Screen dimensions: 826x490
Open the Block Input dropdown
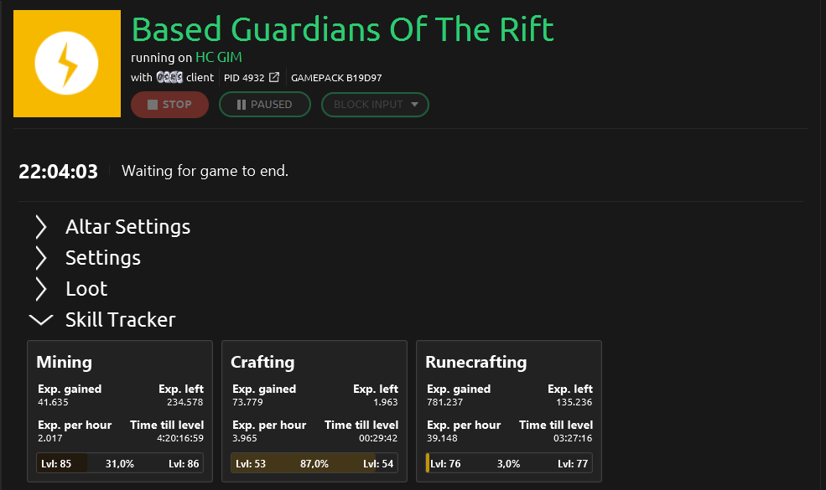click(x=375, y=105)
